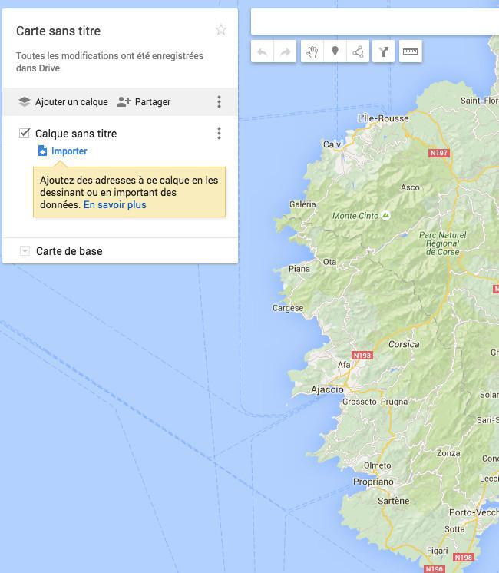Expand the Carte de base dropdown arrow
Screen dimensions: 499x573
point(25,251)
